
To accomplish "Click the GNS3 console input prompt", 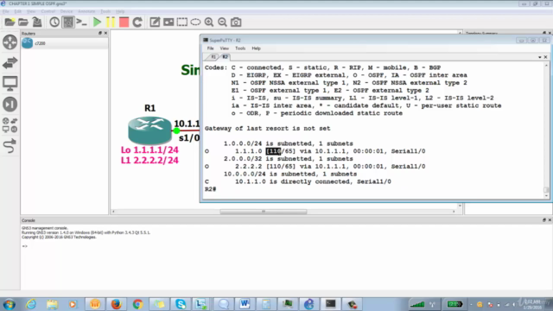I will (x=25, y=246).
